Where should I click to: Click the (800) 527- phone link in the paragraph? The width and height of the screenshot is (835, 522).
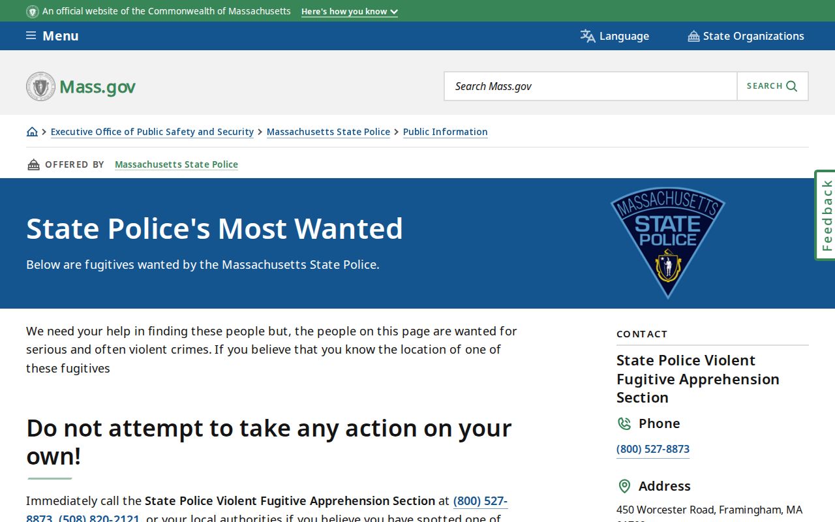click(x=480, y=501)
